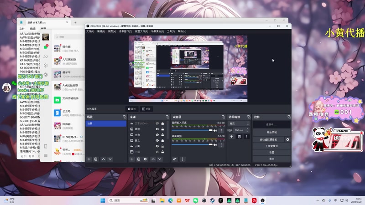Open 音频输入采集 channel three-dot options
Screen dimensions: 365x205
(221, 131)
